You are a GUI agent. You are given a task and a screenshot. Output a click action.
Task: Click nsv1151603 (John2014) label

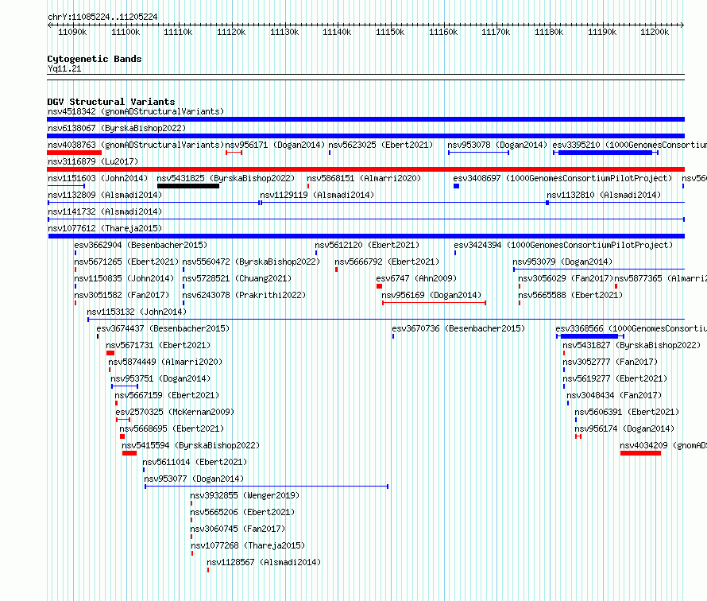click(98, 178)
